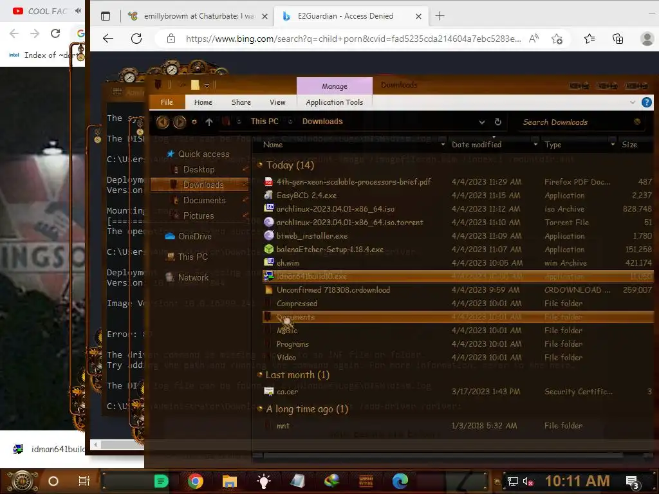
Task: Collapse the Today (14) group
Action: coord(260,165)
